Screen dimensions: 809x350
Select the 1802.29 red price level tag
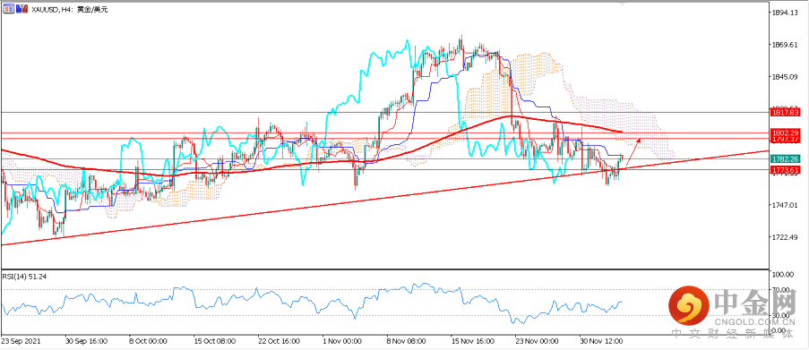point(785,132)
